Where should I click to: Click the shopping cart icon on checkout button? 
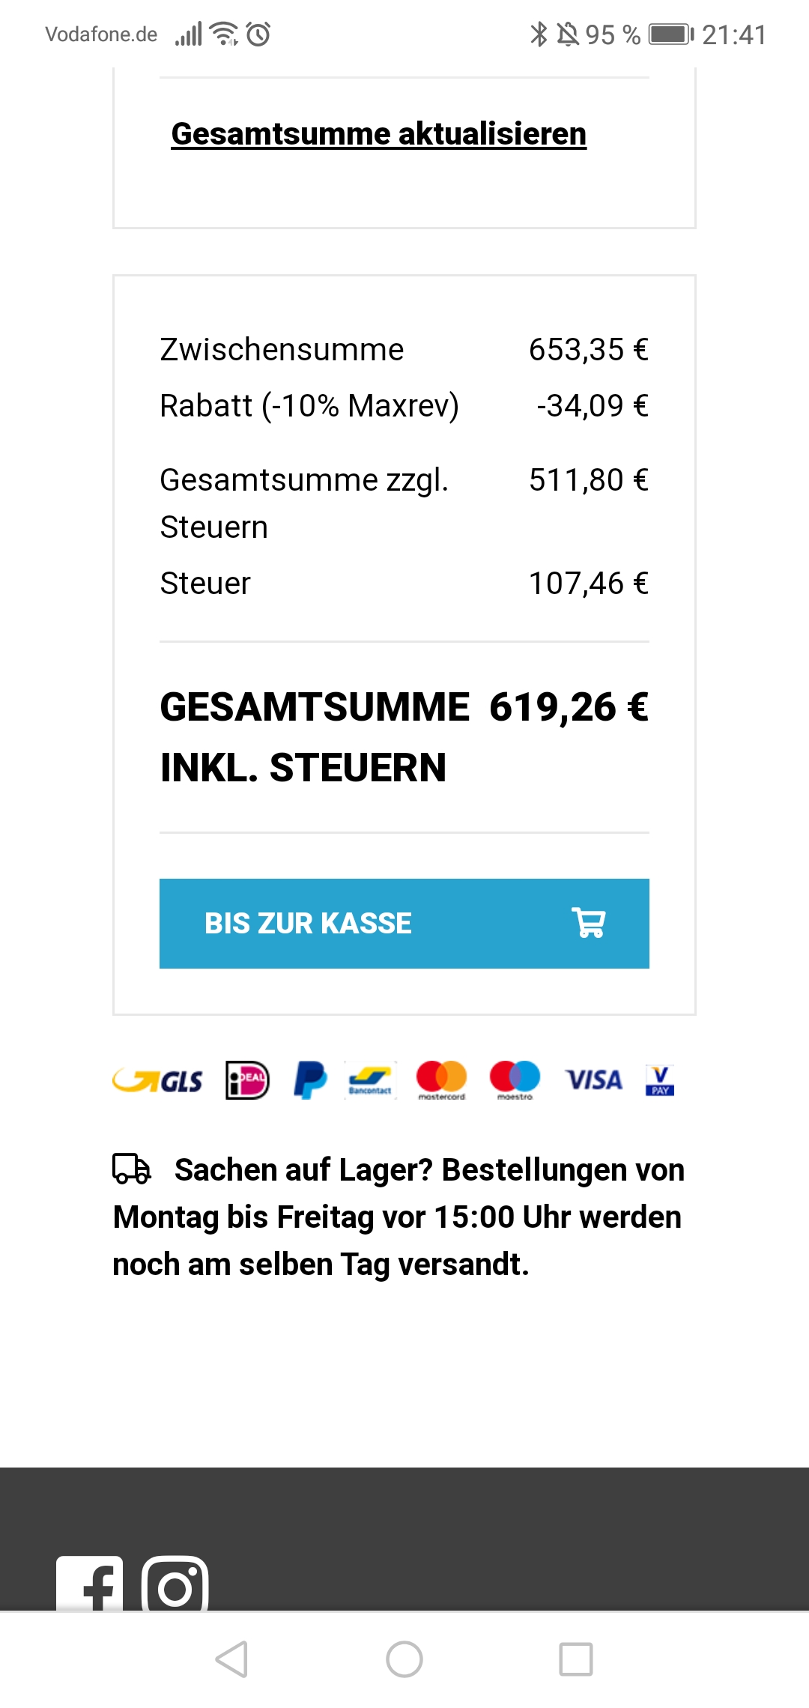(589, 923)
